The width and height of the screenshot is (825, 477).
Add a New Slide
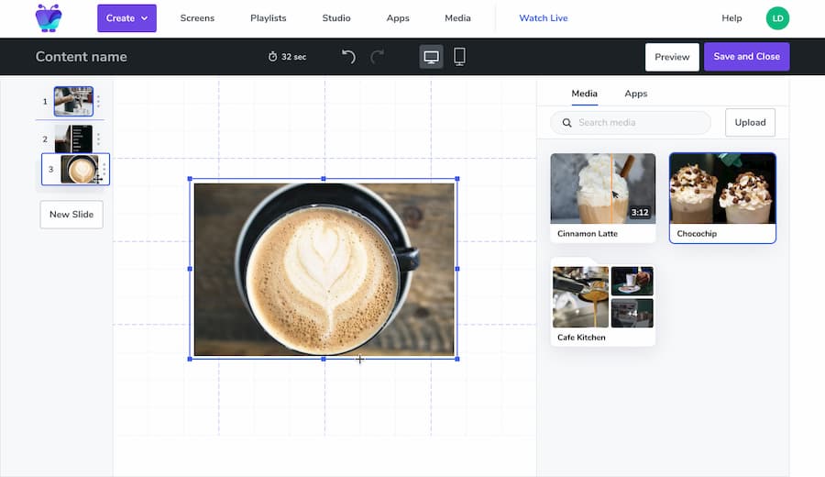point(71,215)
